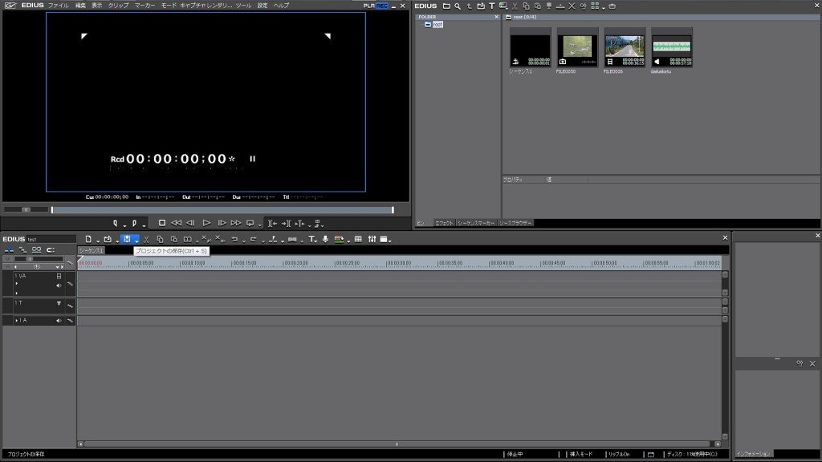The height and width of the screenshot is (462, 822).
Task: Expand the audio section of the 1 VA track
Action: (17, 284)
